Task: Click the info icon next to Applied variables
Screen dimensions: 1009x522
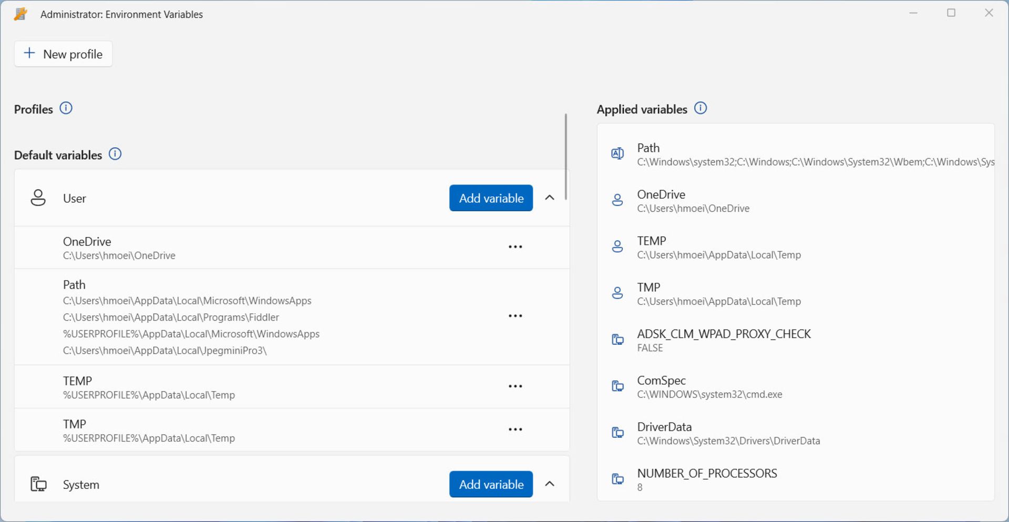Action: [700, 108]
